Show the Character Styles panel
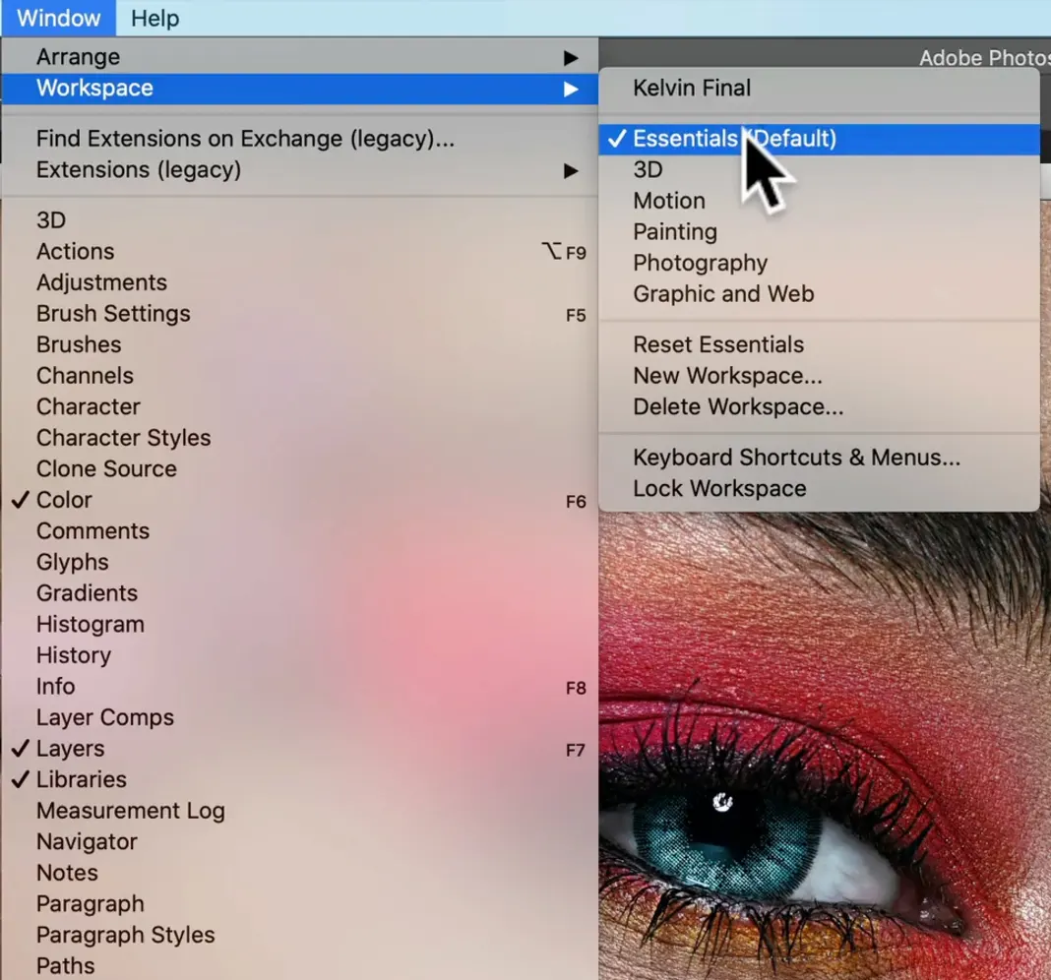 click(299, 438)
